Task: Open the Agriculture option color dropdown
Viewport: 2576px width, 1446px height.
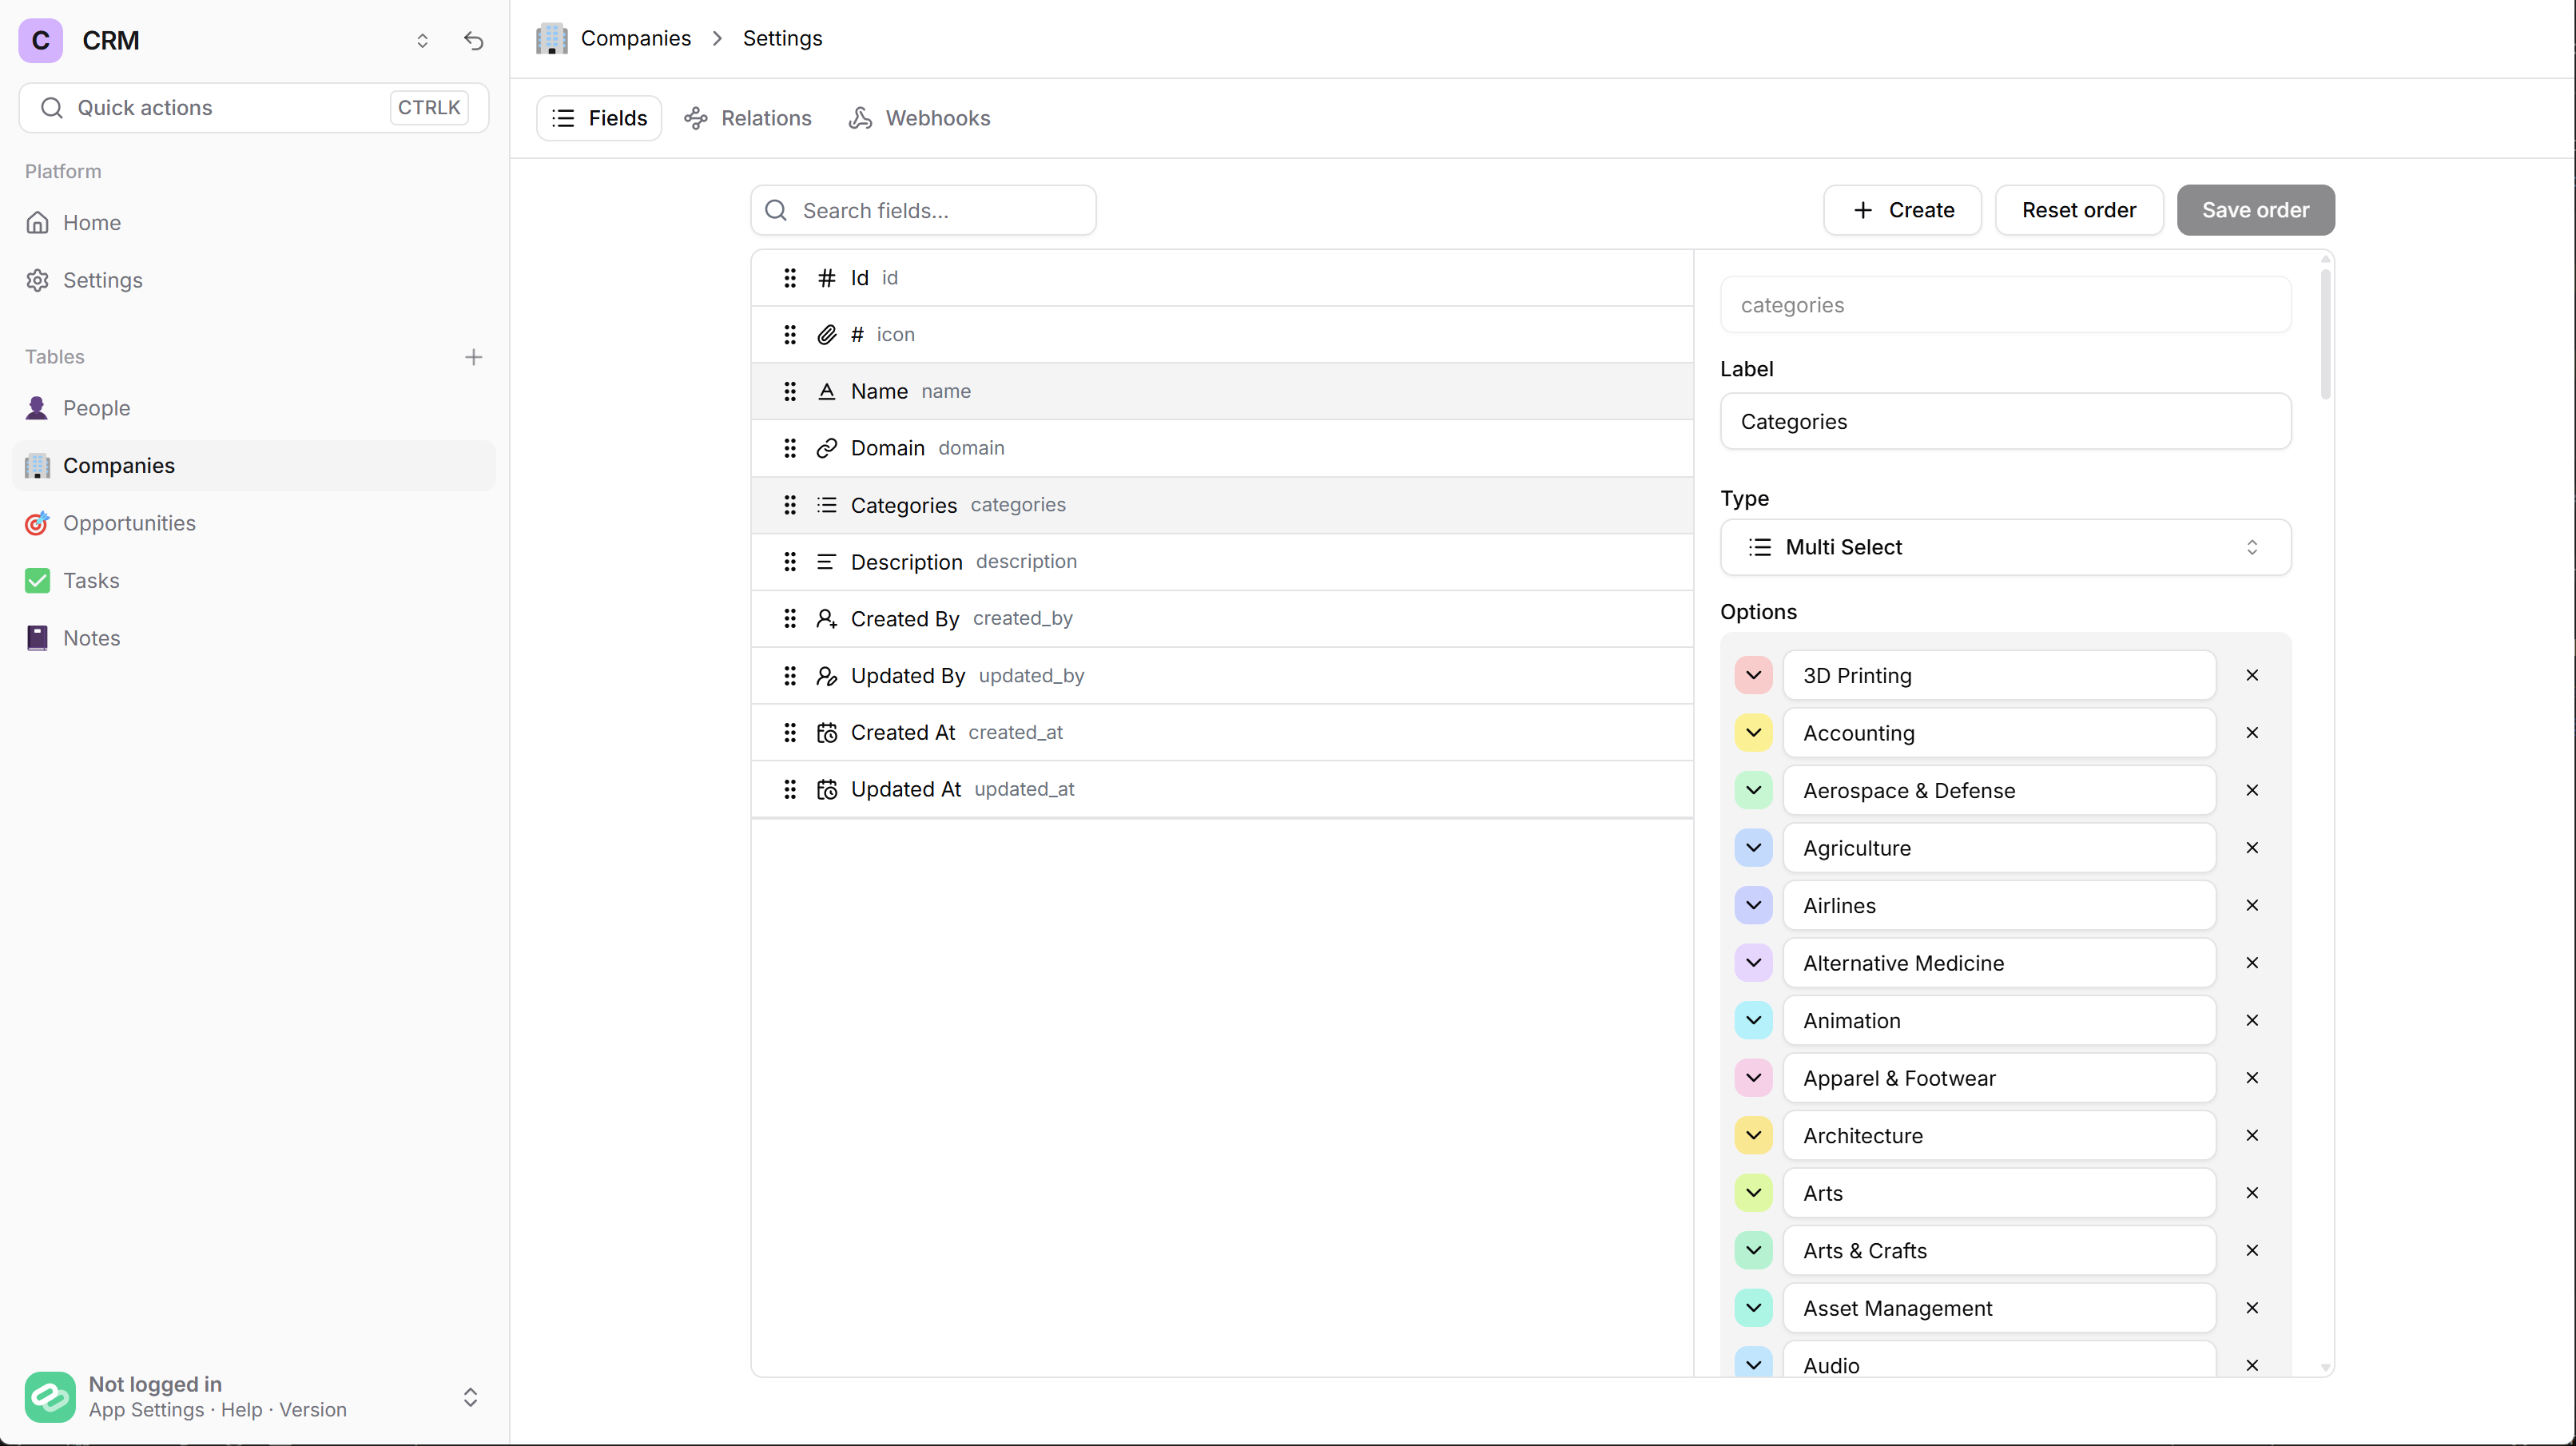Action: pos(1753,848)
